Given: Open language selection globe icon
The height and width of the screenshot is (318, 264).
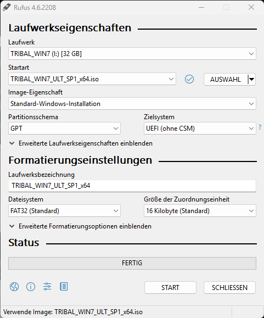Looking at the screenshot, I should click(x=14, y=287).
